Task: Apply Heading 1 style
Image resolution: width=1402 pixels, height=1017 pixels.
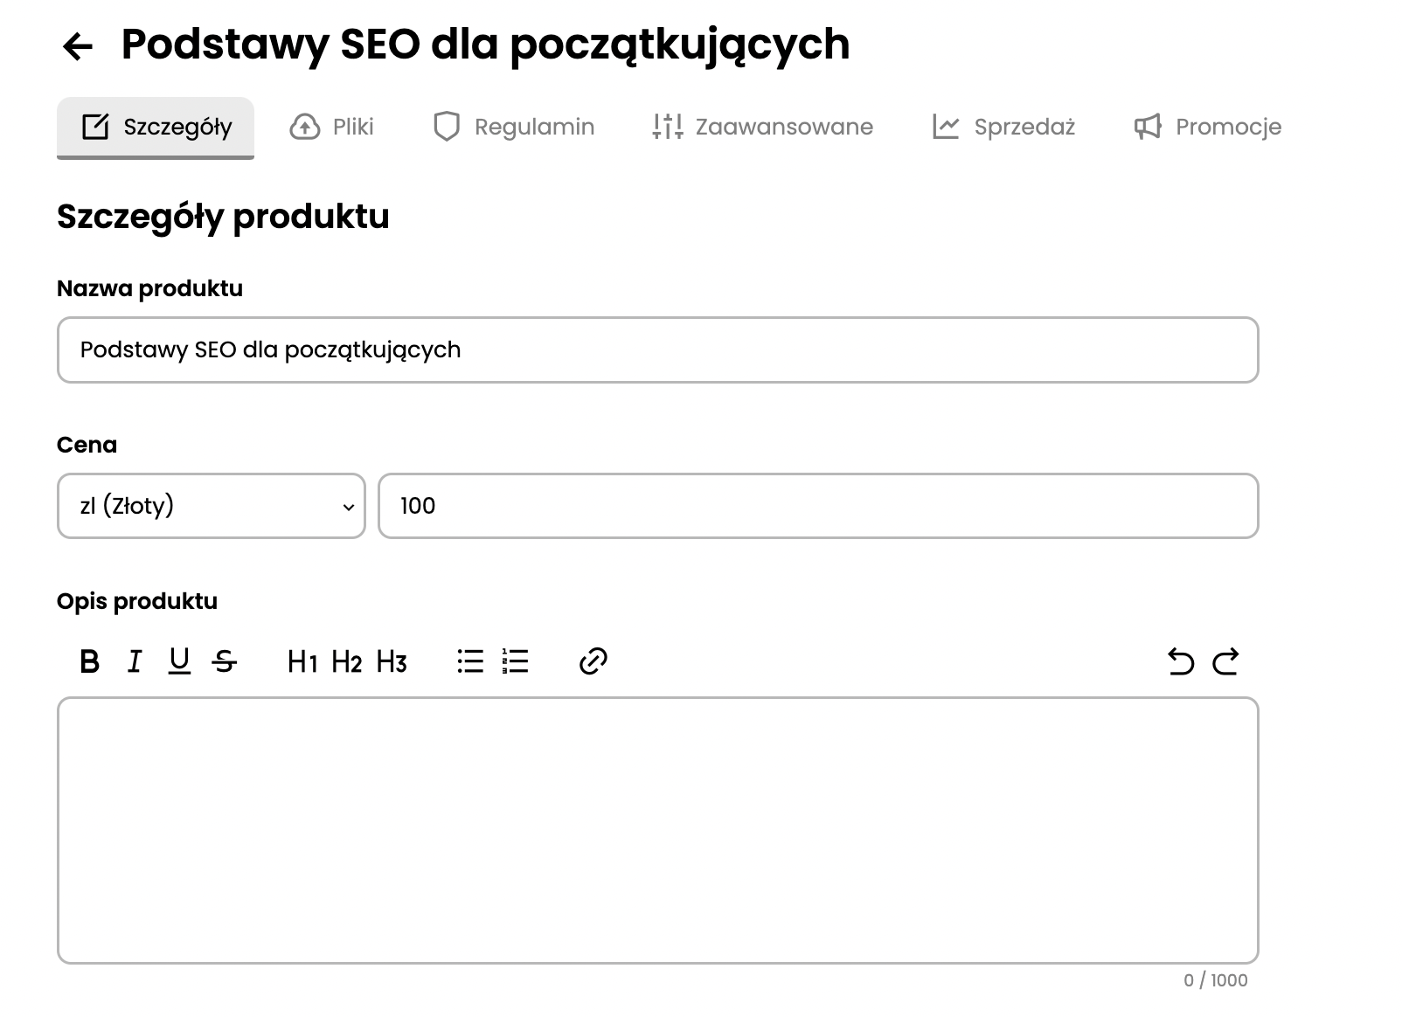Action: (x=302, y=661)
